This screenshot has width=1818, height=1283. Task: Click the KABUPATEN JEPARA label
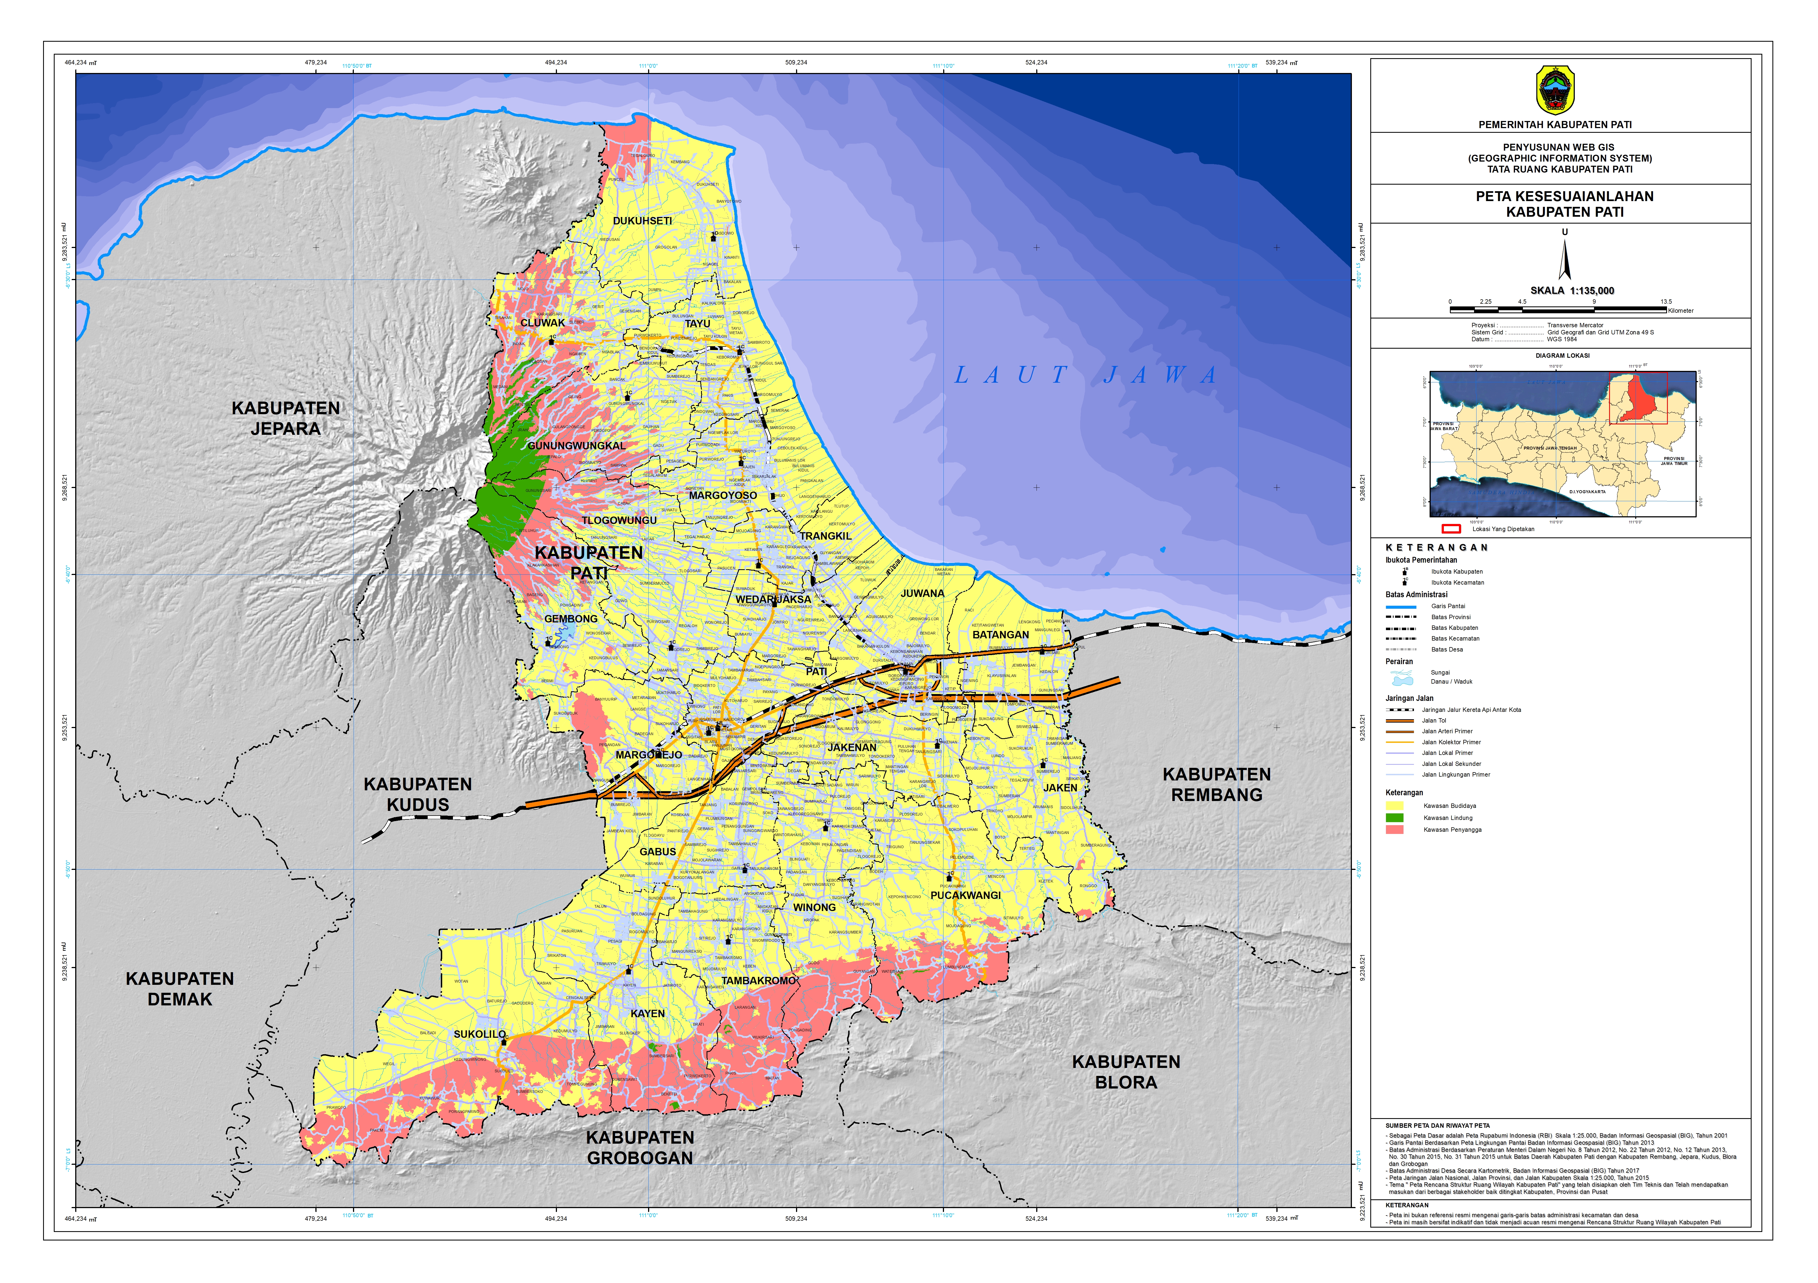click(286, 419)
